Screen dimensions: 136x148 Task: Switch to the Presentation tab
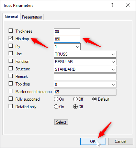click(32, 17)
